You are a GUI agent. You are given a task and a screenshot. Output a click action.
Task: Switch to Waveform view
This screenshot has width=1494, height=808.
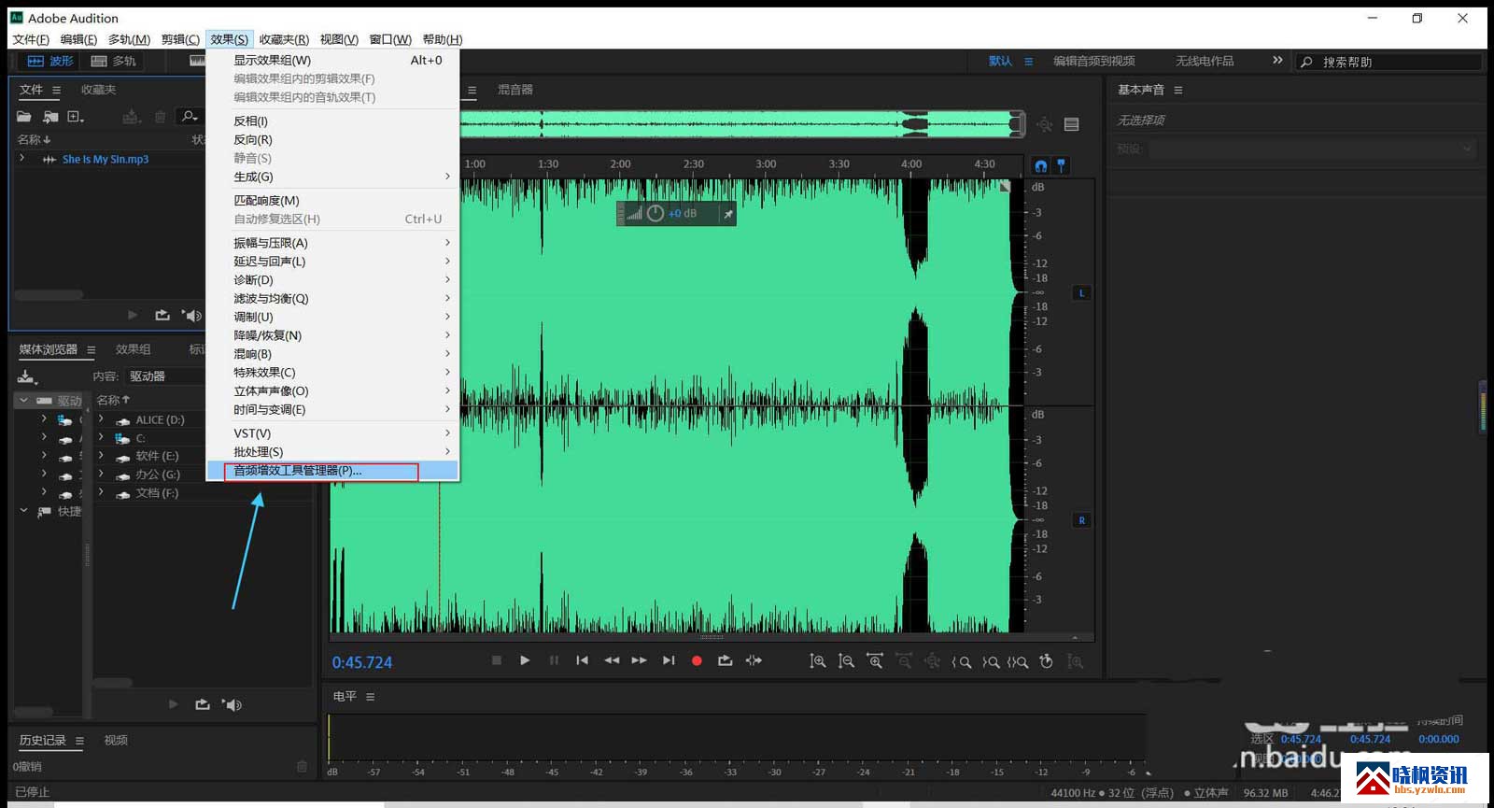tap(50, 61)
